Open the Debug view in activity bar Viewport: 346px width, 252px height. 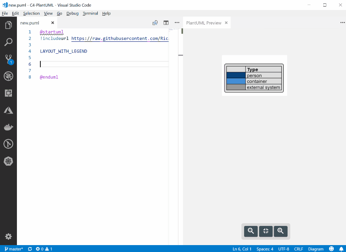(x=8, y=76)
